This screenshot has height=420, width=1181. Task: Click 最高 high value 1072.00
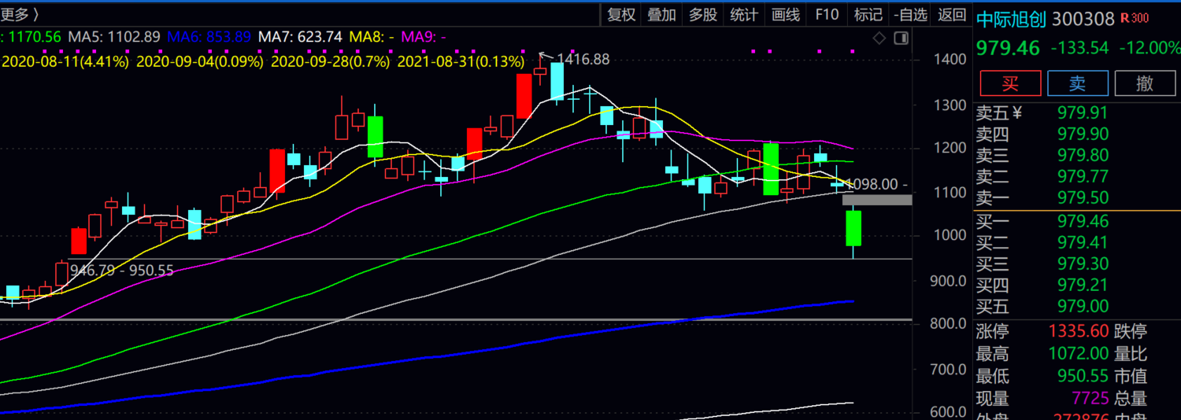[x=1079, y=355]
